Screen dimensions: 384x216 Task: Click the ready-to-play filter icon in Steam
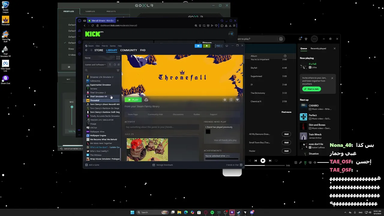coord(118,64)
